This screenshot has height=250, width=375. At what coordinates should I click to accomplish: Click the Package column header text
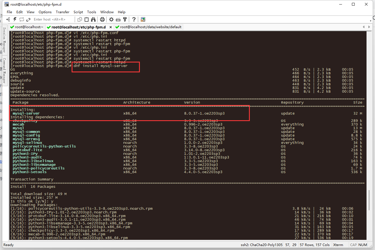point(21,102)
